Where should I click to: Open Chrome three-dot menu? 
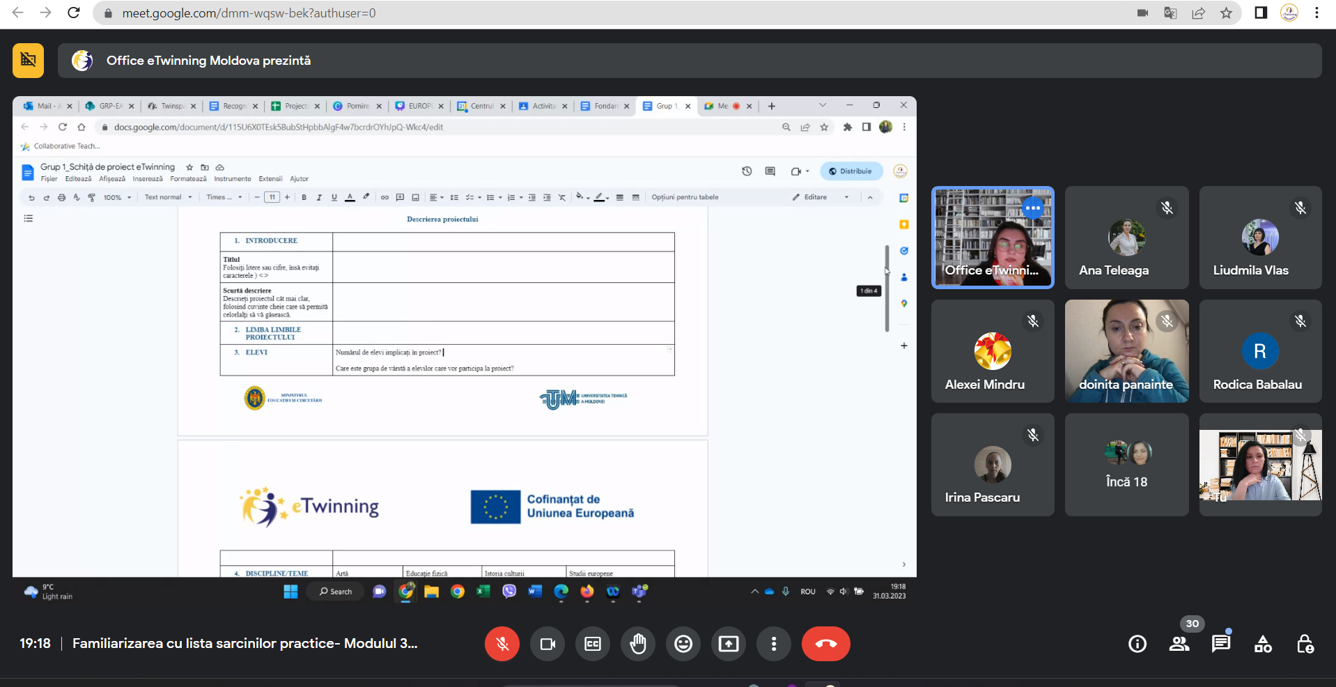(1316, 13)
